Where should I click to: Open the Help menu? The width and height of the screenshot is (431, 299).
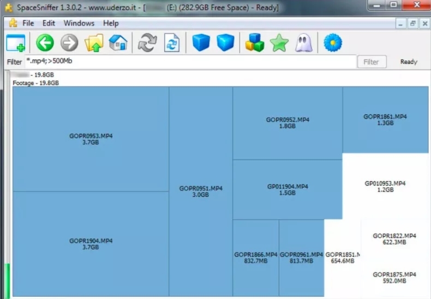pyautogui.click(x=111, y=23)
